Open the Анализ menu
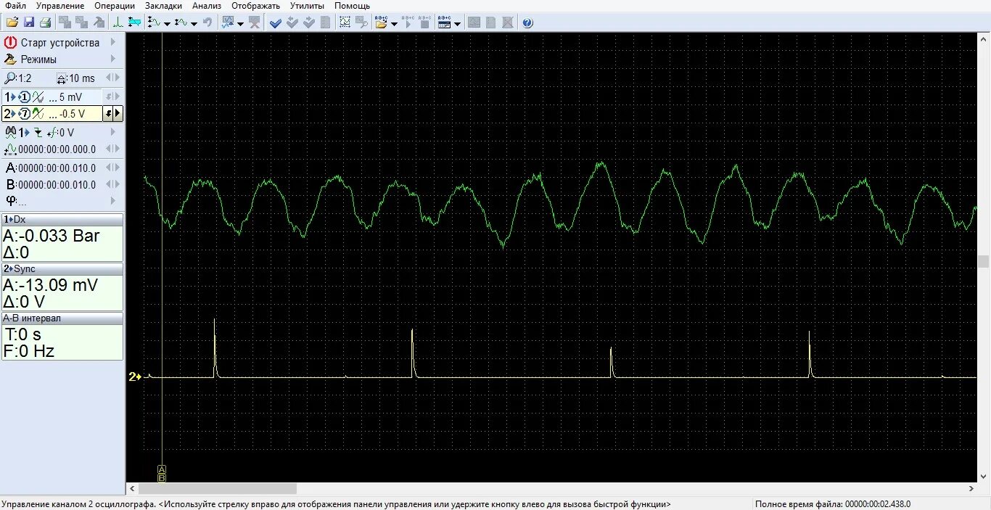This screenshot has height=510, width=991. (x=207, y=6)
